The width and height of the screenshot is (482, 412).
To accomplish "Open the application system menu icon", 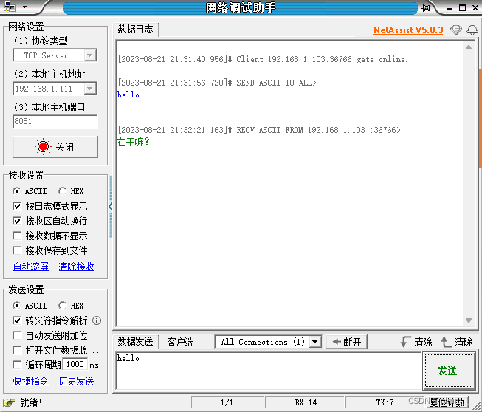I will point(10,7).
